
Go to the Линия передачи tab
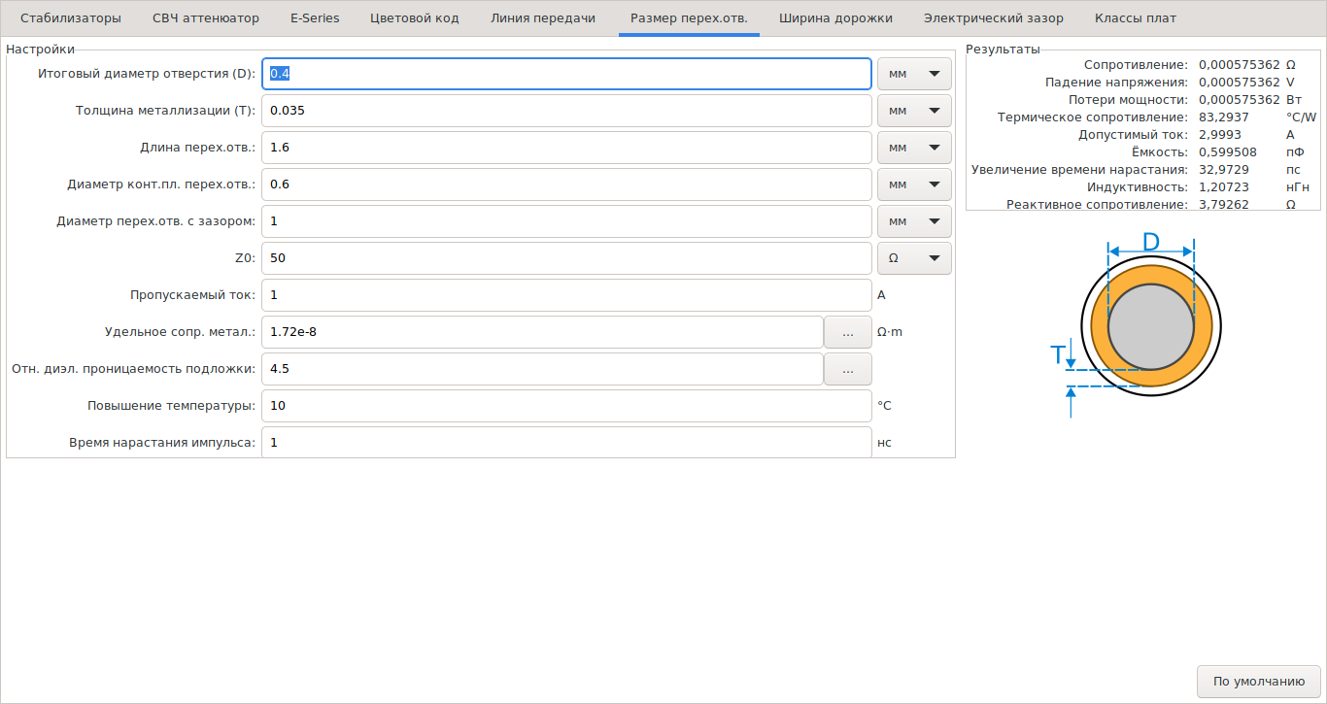[x=543, y=18]
